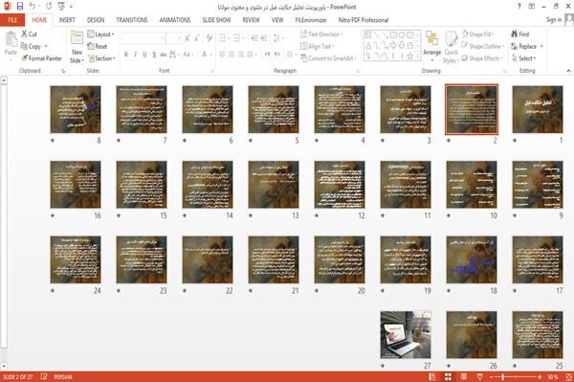Click Sign in link

click(554, 20)
